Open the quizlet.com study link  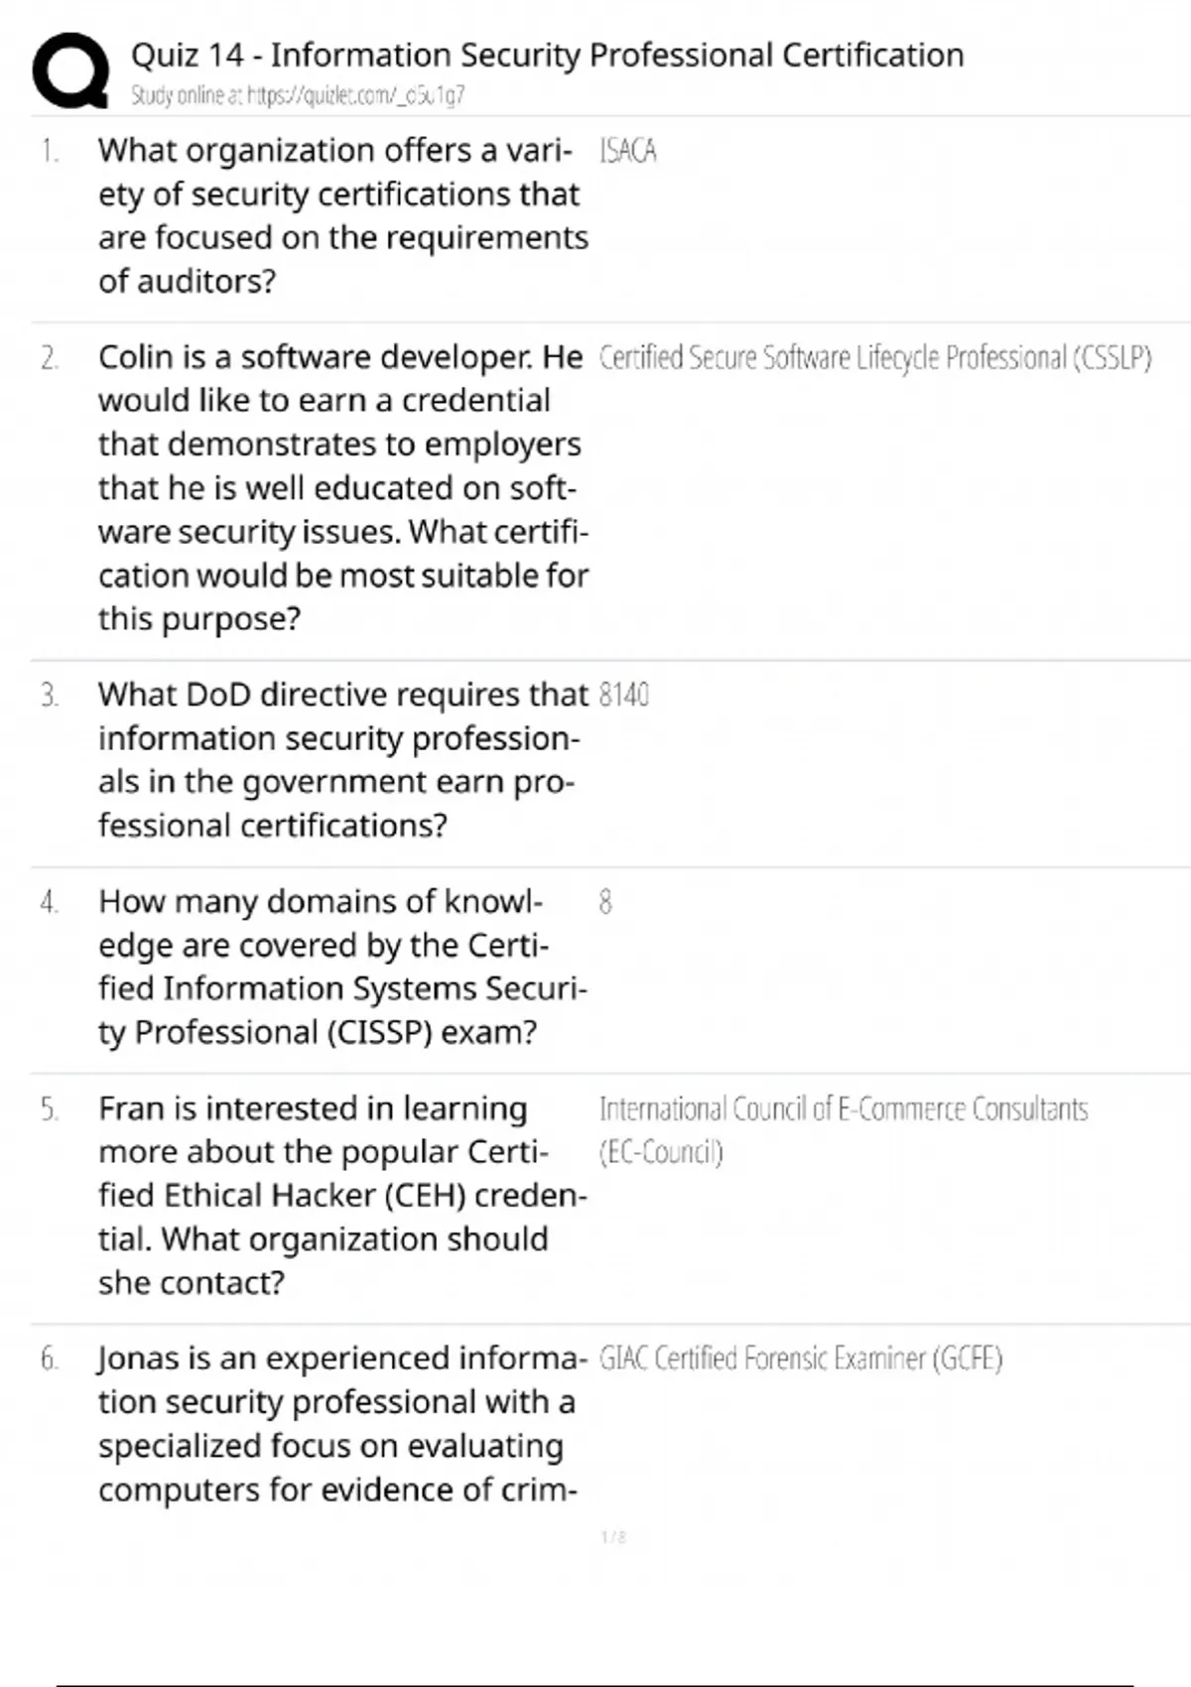pos(298,95)
